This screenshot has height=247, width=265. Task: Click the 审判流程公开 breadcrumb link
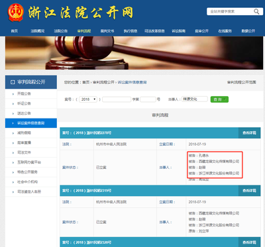click(103, 82)
